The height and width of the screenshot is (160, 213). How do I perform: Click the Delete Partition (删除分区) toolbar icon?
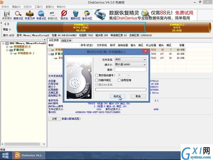[x=76, y=15]
